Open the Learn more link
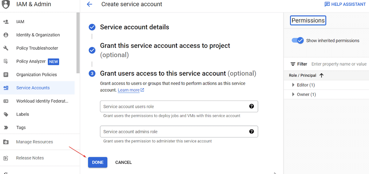This screenshot has height=174, width=369. 129,90
